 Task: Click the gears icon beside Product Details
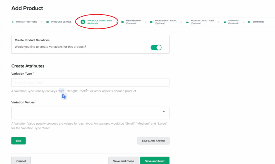48,22
